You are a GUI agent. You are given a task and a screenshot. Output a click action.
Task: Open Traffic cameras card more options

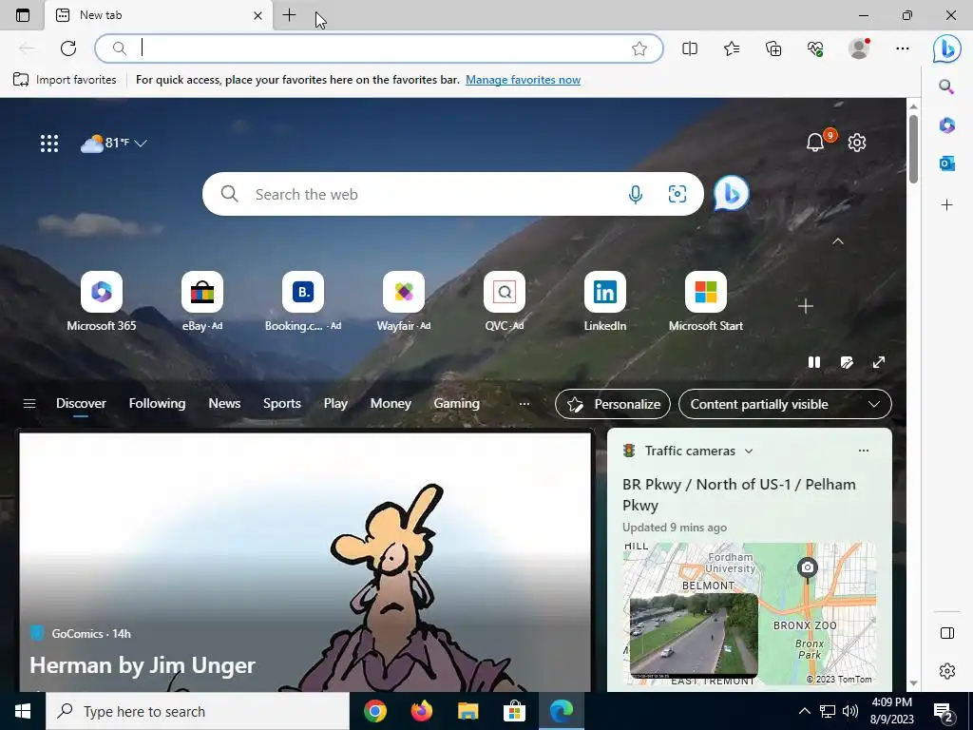click(x=863, y=451)
